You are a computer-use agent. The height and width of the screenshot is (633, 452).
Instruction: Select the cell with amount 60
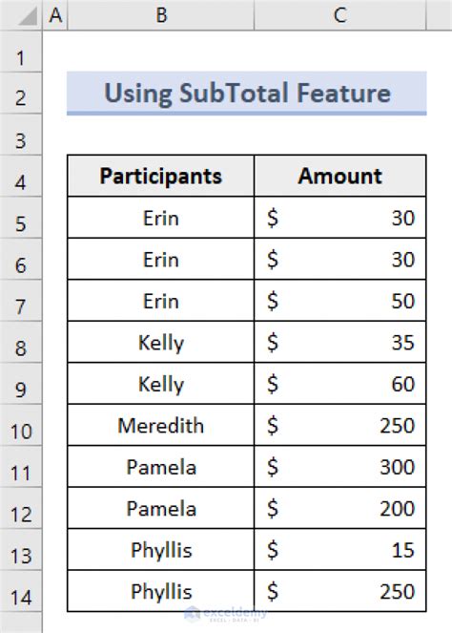(339, 384)
